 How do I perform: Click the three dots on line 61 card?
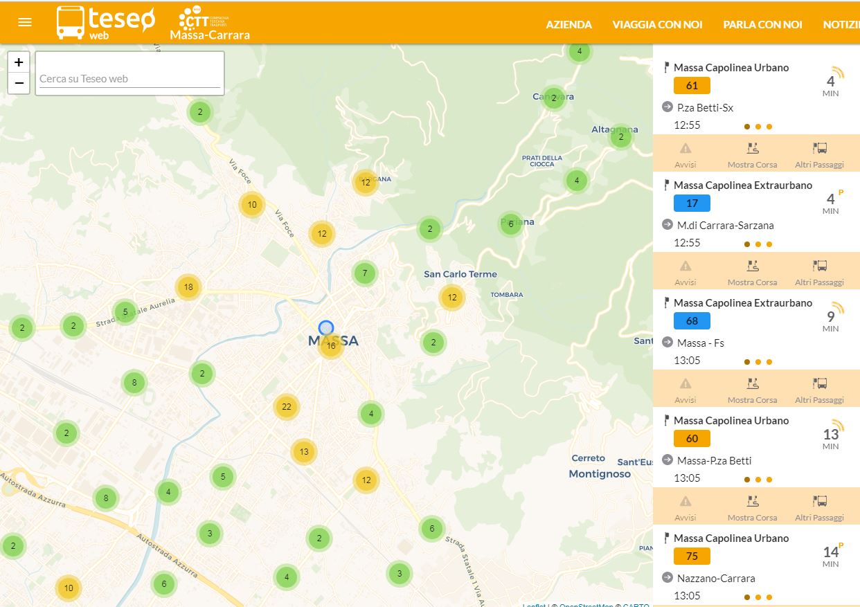758,127
